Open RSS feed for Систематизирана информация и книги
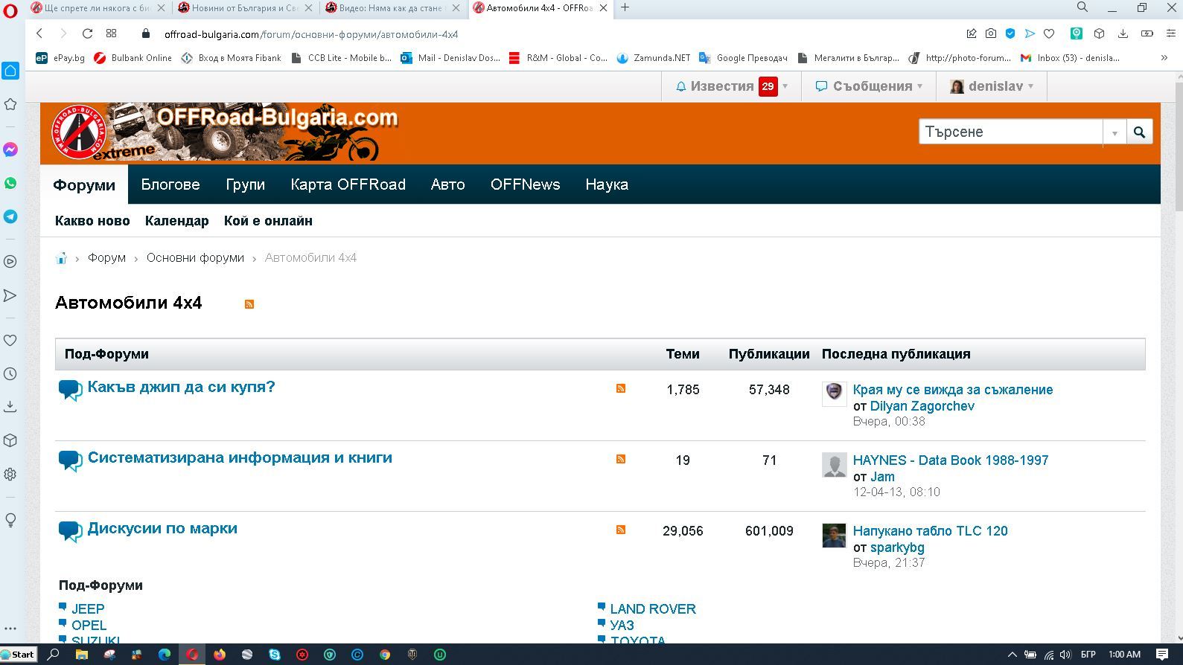 (x=621, y=459)
